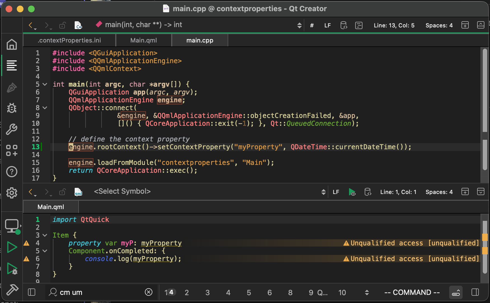Click Line: 13, Col: 5 indicator
Image resolution: width=490 pixels, height=303 pixels.
pos(394,25)
